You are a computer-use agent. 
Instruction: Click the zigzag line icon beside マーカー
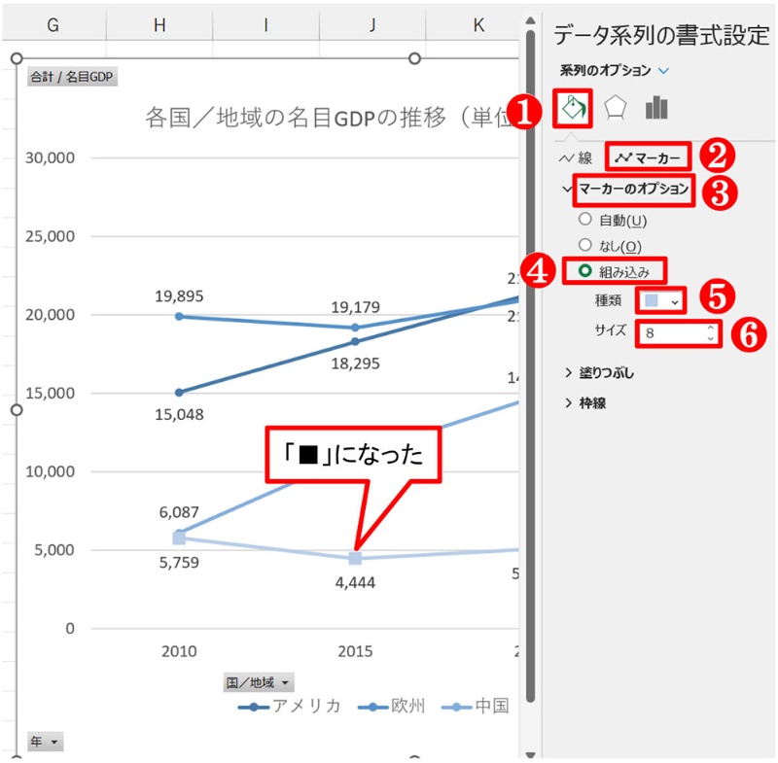624,156
